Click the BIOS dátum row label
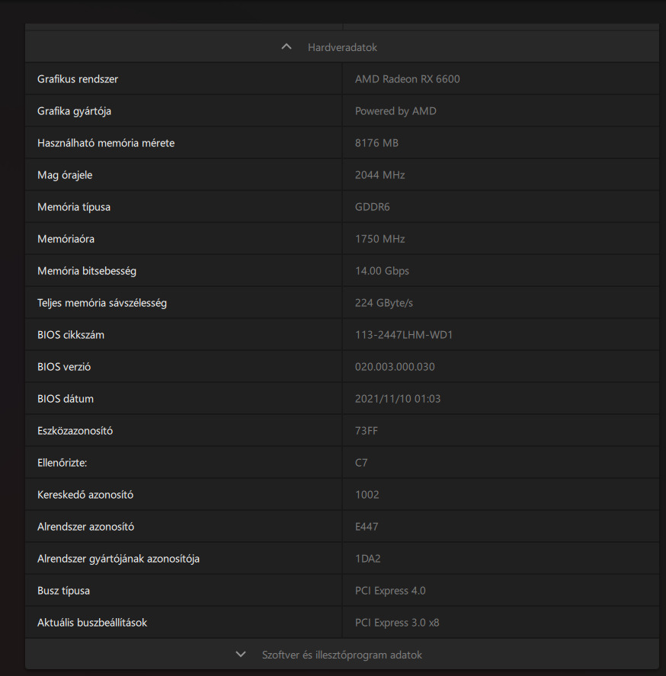 [x=66, y=399]
